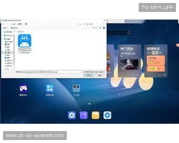Click the sidebar scroll-up arrow
Screen dimensions: 179x143
[14, 31]
